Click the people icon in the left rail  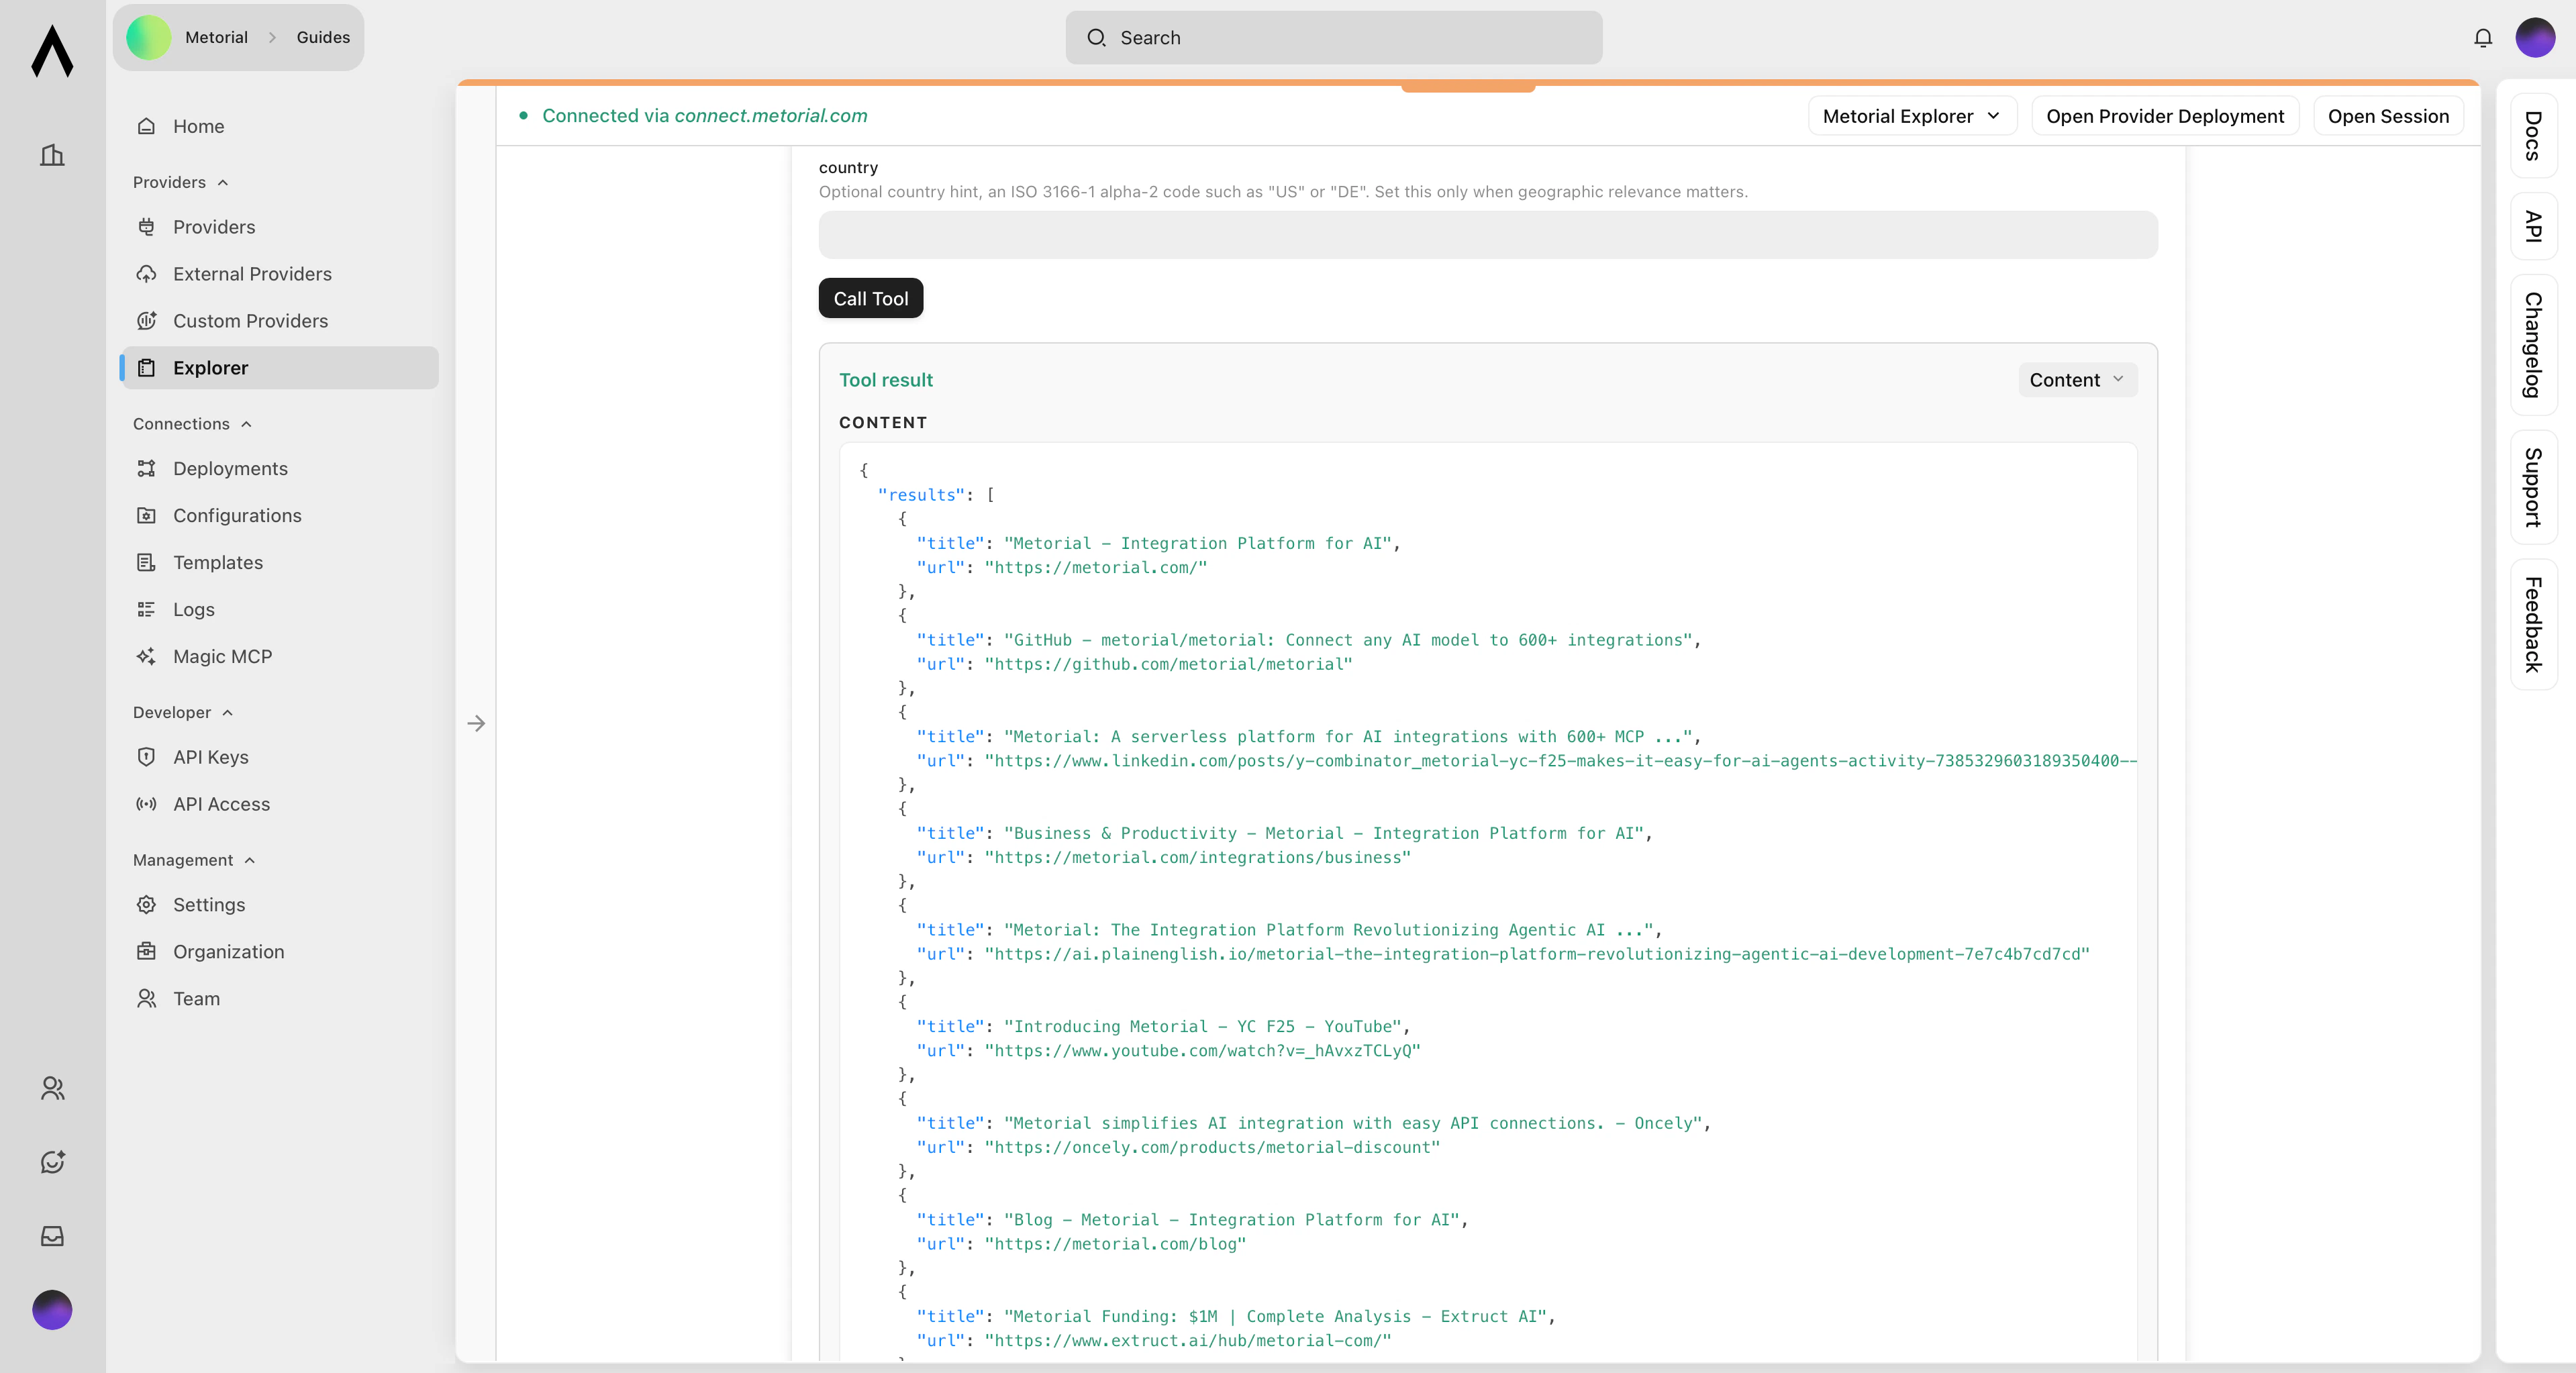tap(52, 1088)
